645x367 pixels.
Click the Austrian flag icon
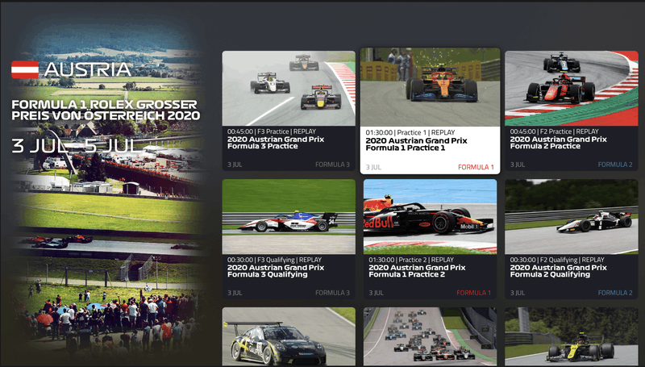click(x=25, y=69)
